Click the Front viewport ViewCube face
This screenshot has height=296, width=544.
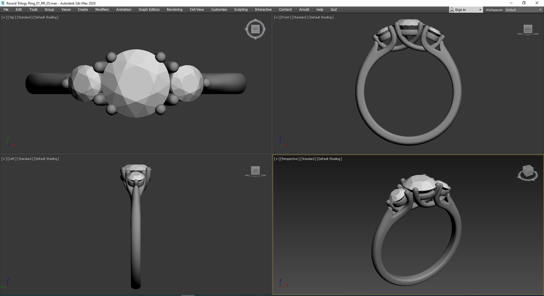(x=528, y=29)
